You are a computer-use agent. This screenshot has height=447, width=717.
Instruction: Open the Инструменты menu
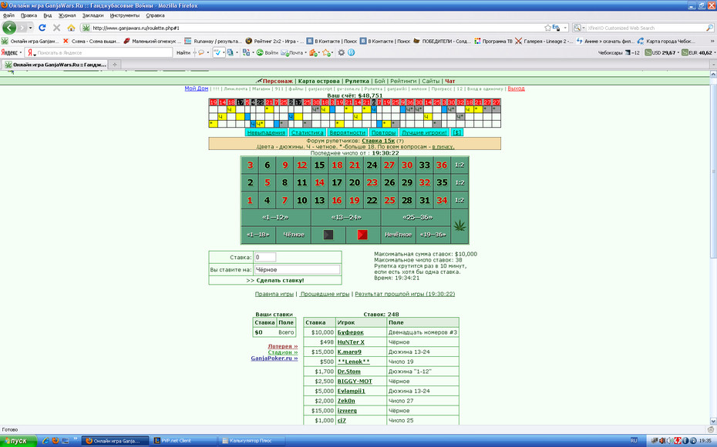coord(124,15)
